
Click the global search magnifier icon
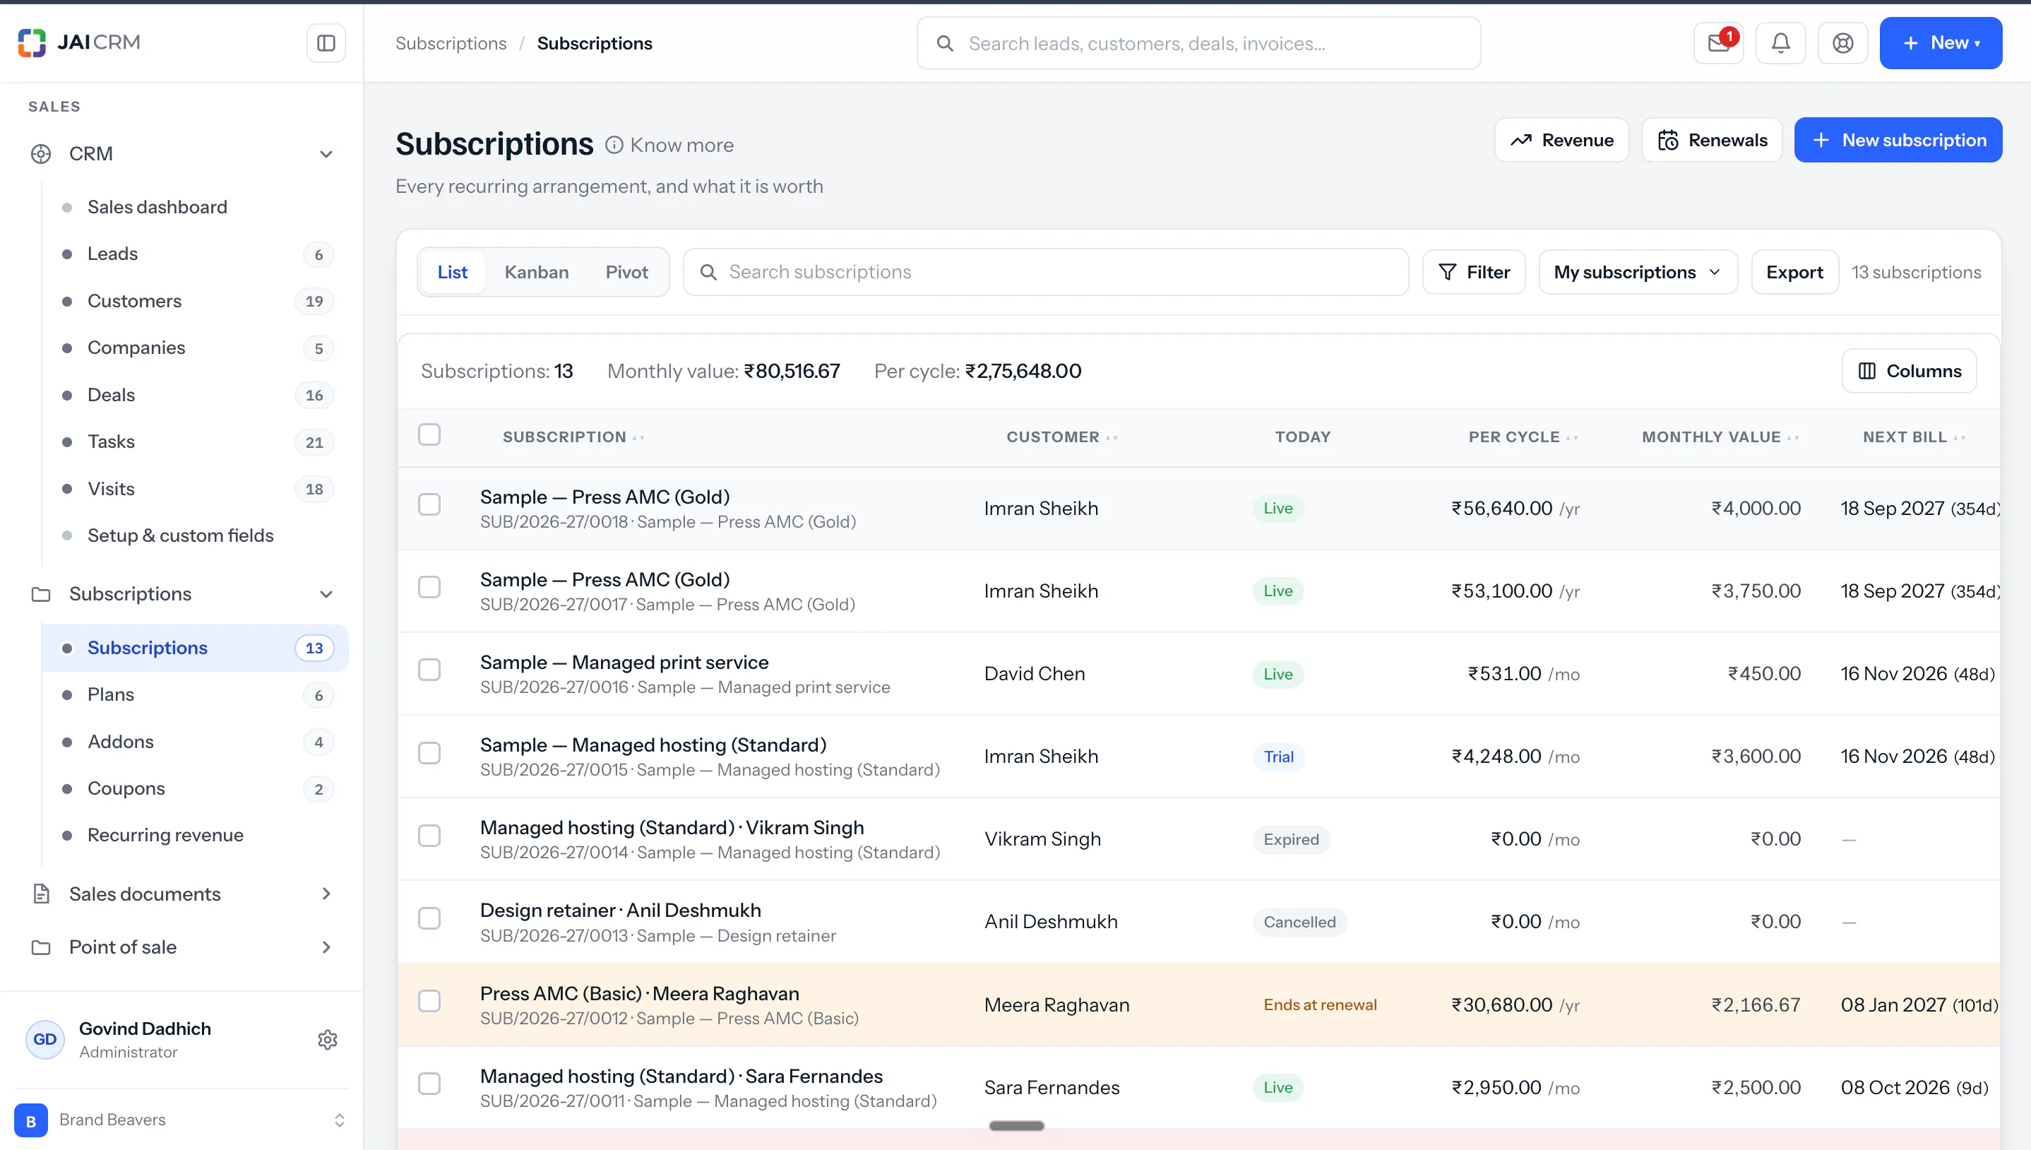[x=945, y=43]
